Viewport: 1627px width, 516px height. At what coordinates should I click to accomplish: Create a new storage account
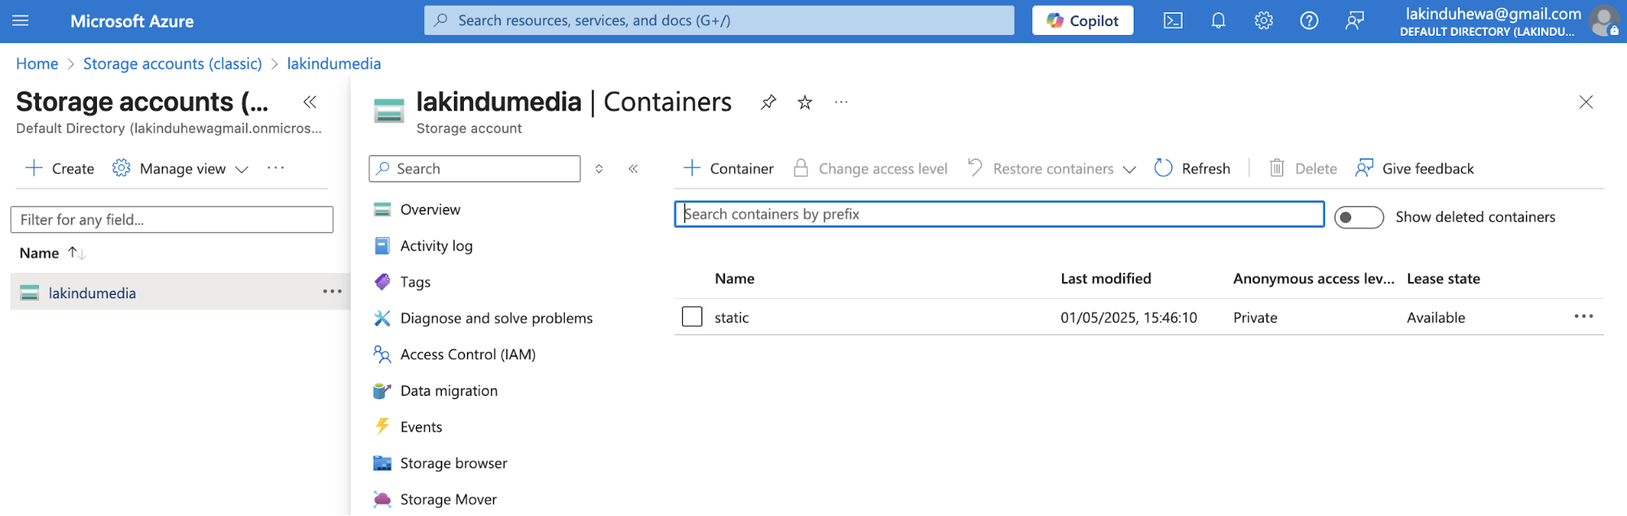pyautogui.click(x=60, y=168)
